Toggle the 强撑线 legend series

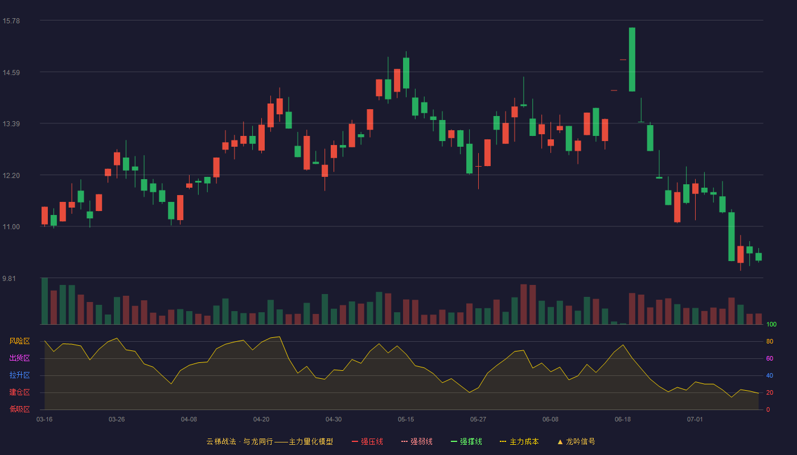coord(466,441)
